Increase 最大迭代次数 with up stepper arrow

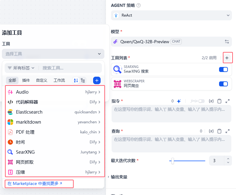point(228,159)
